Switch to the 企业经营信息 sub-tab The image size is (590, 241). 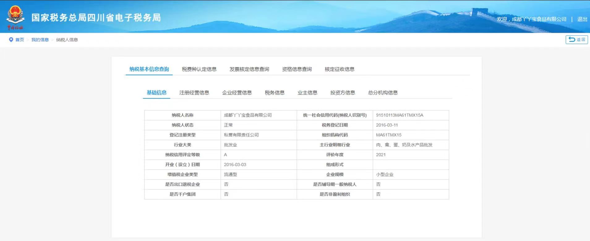(x=237, y=93)
